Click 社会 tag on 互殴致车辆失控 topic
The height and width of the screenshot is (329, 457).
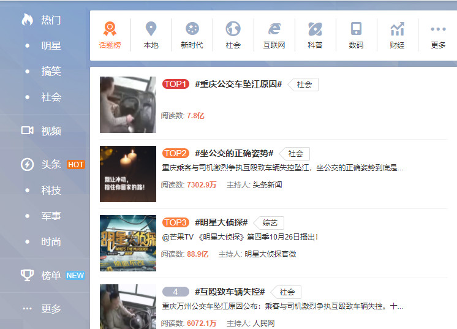coord(286,292)
